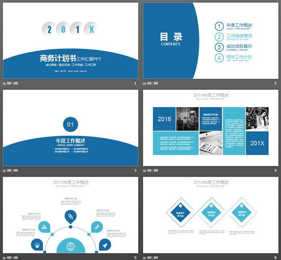
Task: Select slide 5 thumbnail with semicircle icons diagram
Action: pos(70,215)
